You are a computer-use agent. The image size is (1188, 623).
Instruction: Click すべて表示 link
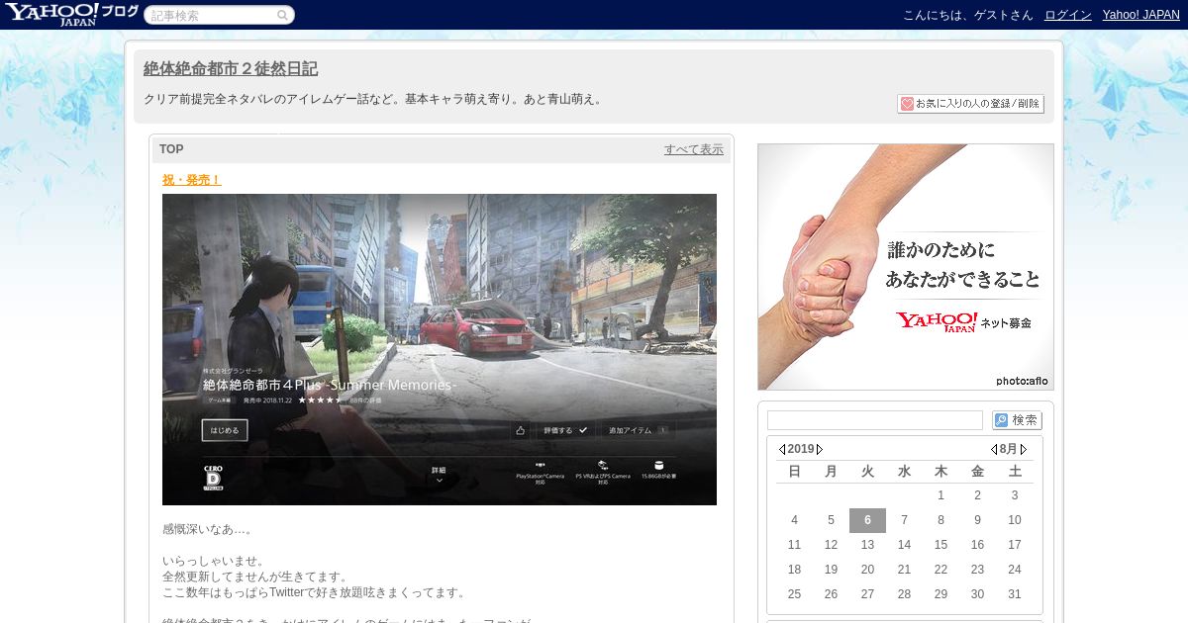coord(694,149)
